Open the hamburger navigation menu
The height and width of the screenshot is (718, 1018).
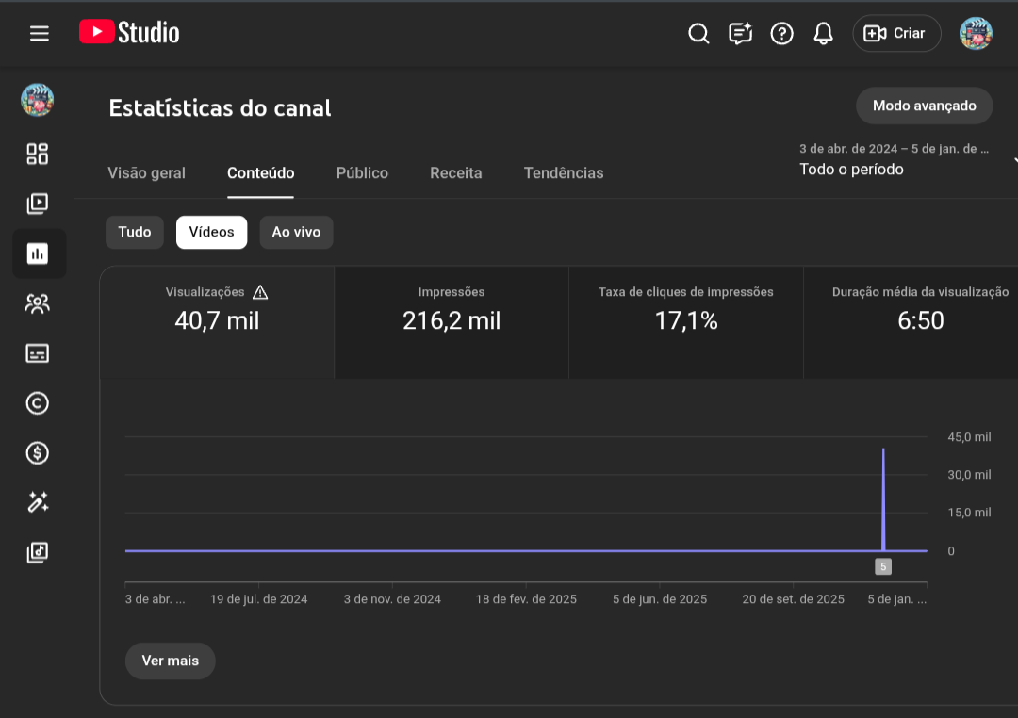(x=39, y=34)
